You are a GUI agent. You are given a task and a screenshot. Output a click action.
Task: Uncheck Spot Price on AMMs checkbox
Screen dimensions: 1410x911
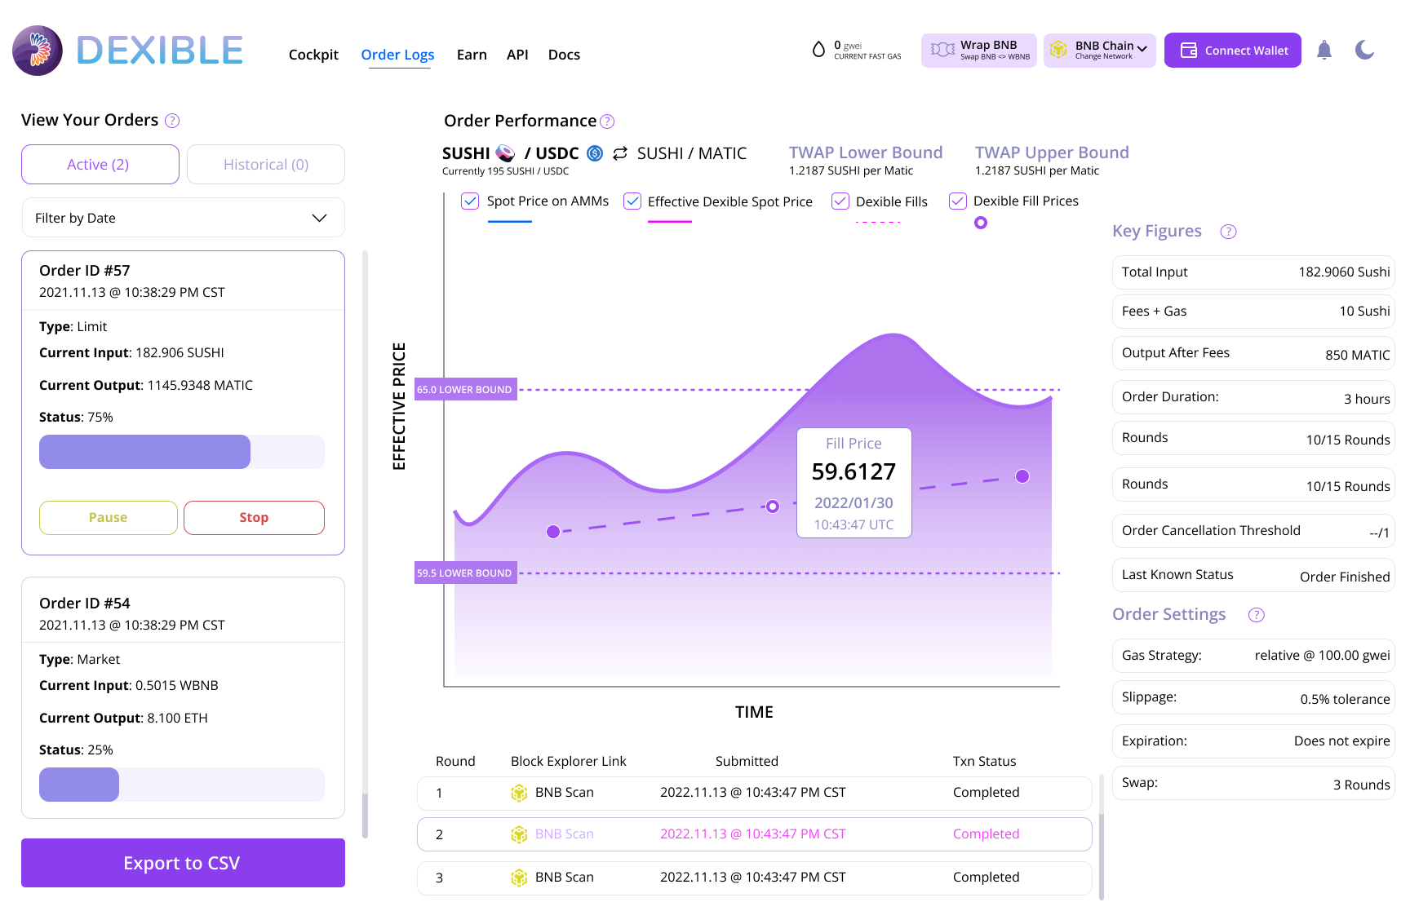[470, 201]
